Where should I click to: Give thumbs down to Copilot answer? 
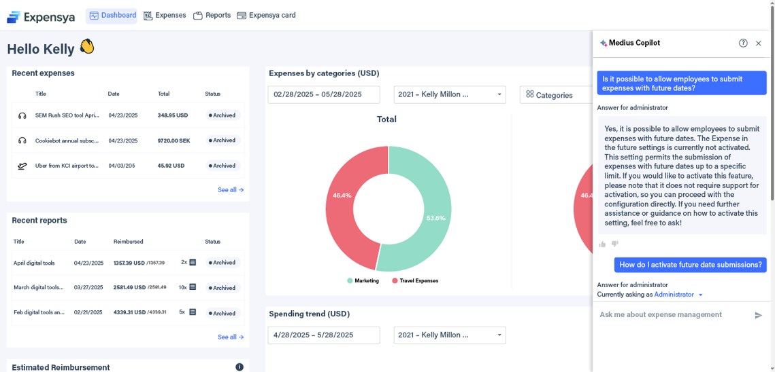[x=615, y=244]
